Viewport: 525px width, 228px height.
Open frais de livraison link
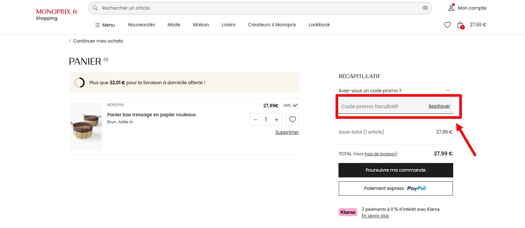click(380, 154)
